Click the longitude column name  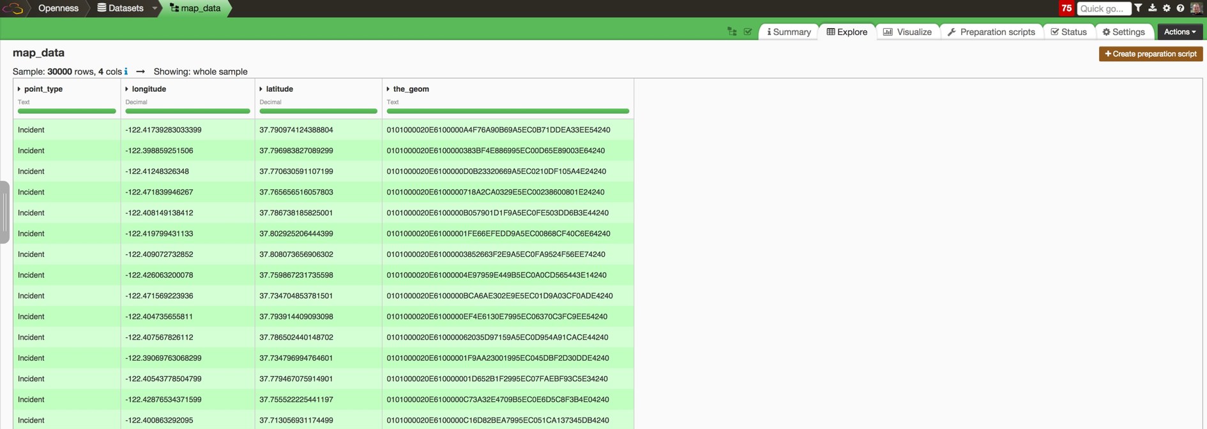coord(149,89)
